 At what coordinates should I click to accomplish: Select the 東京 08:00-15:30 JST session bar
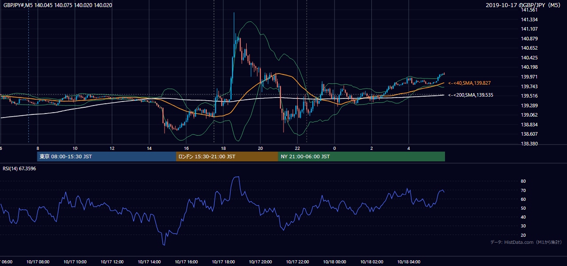tap(106, 156)
